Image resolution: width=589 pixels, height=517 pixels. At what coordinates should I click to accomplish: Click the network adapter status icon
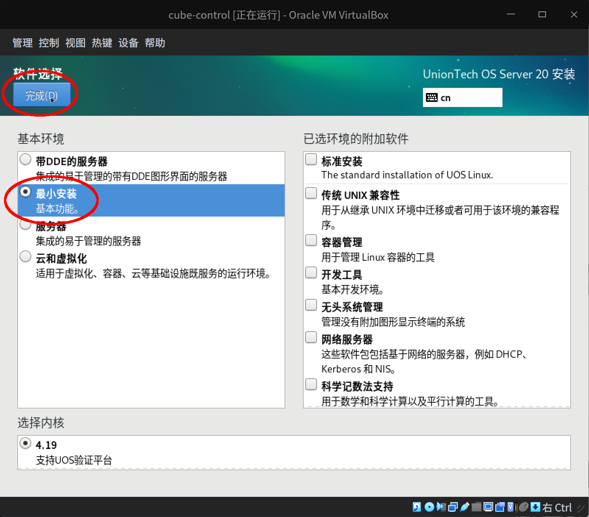click(453, 507)
